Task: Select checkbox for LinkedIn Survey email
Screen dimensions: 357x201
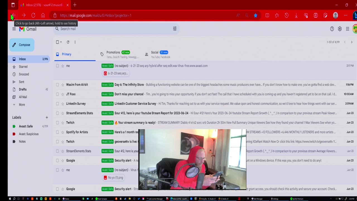Action: coord(57,104)
